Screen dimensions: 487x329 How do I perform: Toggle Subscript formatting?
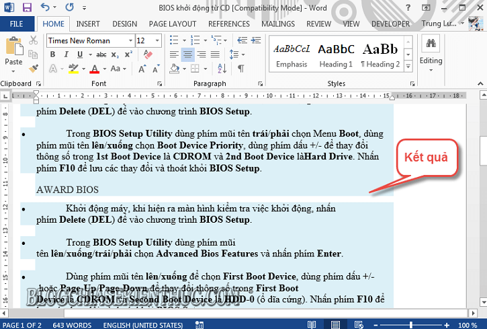115,54
